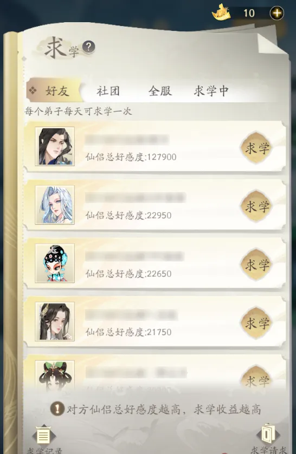Open the question mark help icon
The height and width of the screenshot is (454, 296).
click(x=89, y=47)
